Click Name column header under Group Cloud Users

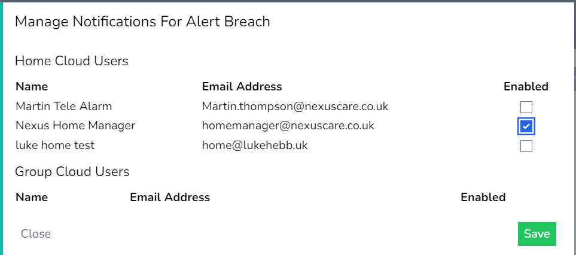click(x=32, y=198)
